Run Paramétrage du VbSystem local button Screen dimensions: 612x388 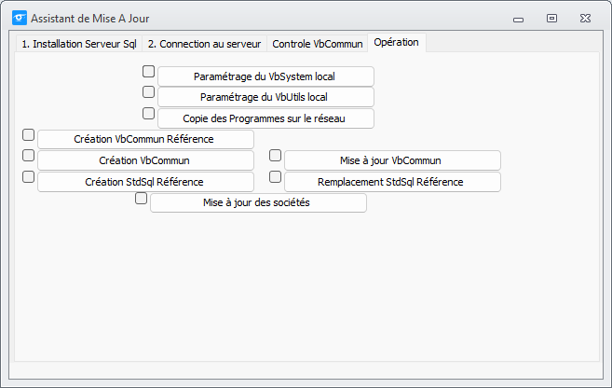click(265, 76)
